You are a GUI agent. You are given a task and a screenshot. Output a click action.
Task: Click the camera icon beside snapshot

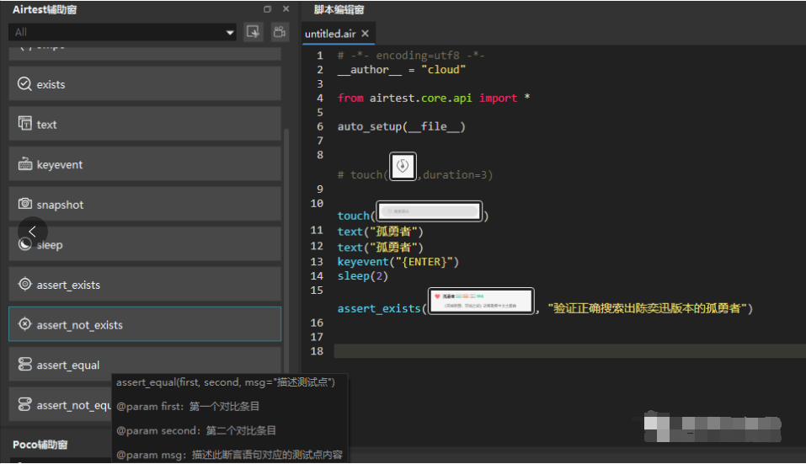point(24,204)
